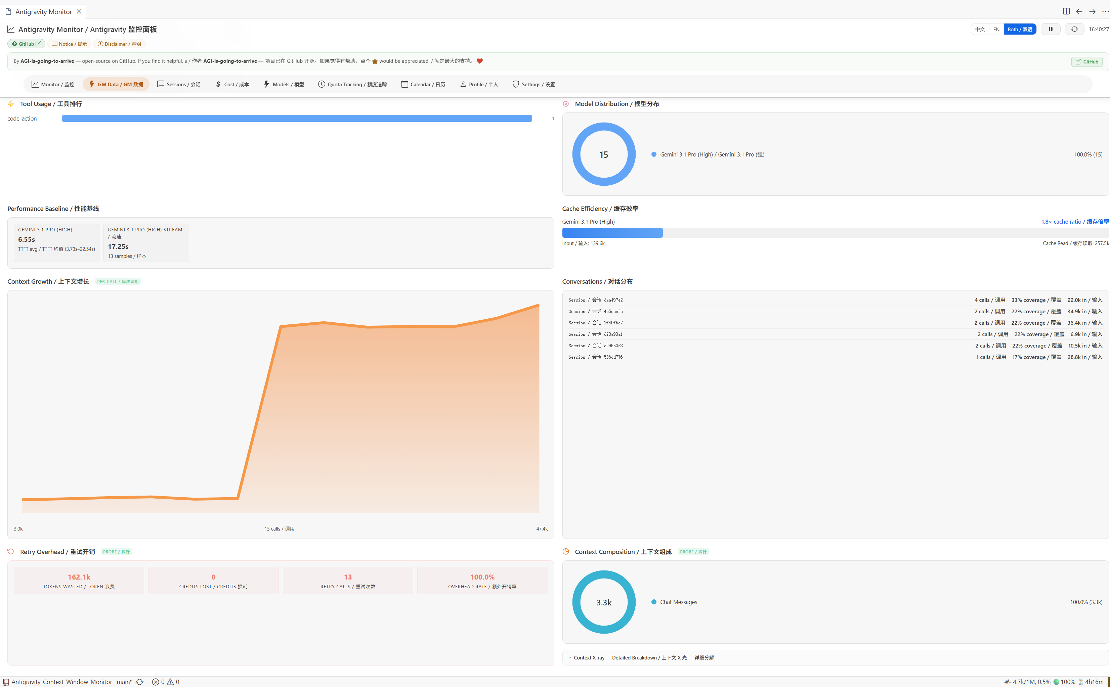Click the main* branch in status bar
Screen dimensions: 1110x687
tap(125, 682)
